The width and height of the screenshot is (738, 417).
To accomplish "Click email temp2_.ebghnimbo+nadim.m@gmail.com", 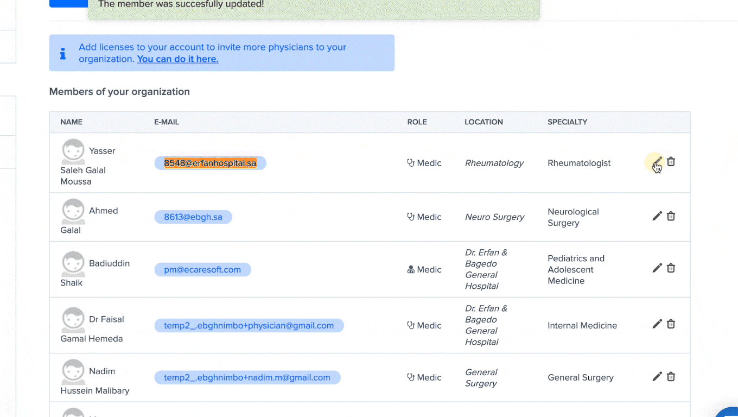I will [247, 377].
